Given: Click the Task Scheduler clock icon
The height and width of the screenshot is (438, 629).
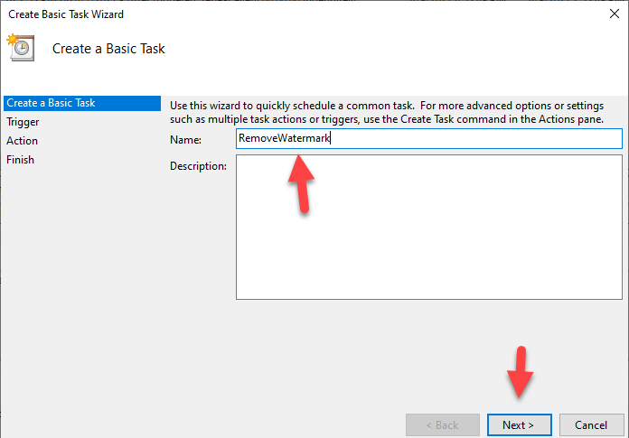Looking at the screenshot, I should [21, 47].
